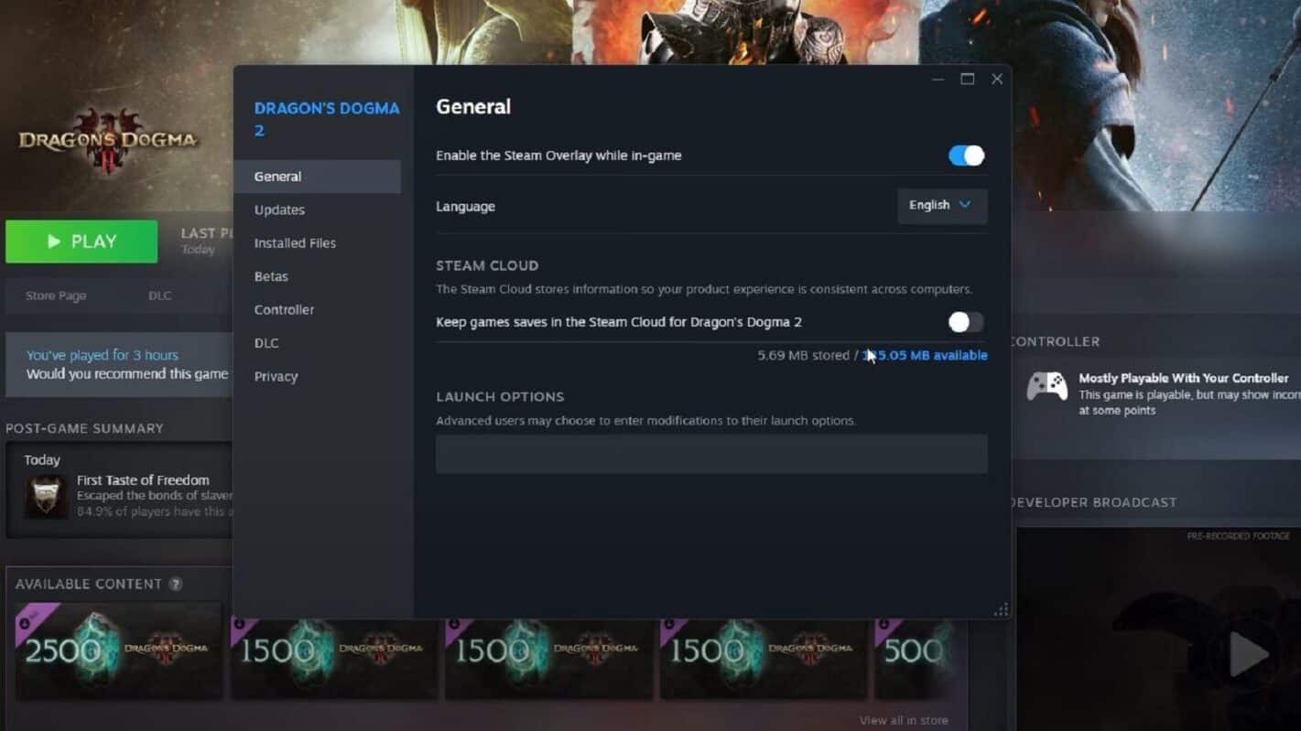The image size is (1301, 731).
Task: Click the DRAGON'S DOGMA 2 dialog title
Action: (x=327, y=119)
